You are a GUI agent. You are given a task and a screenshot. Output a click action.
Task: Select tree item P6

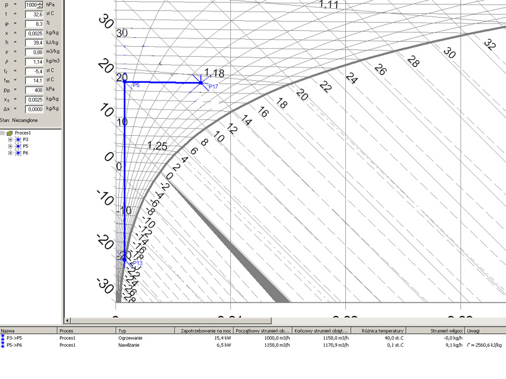[25, 153]
